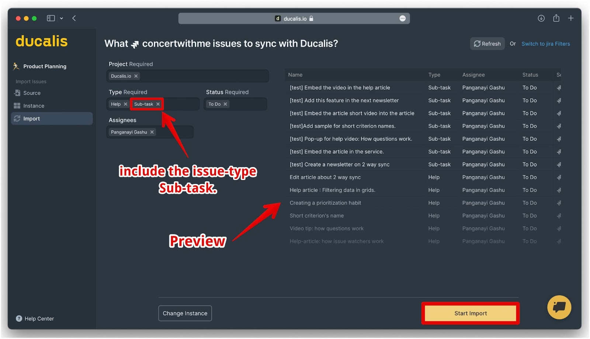Select row '[test] Embed the article short video into the article'
The image size is (590, 339).
tap(423, 113)
